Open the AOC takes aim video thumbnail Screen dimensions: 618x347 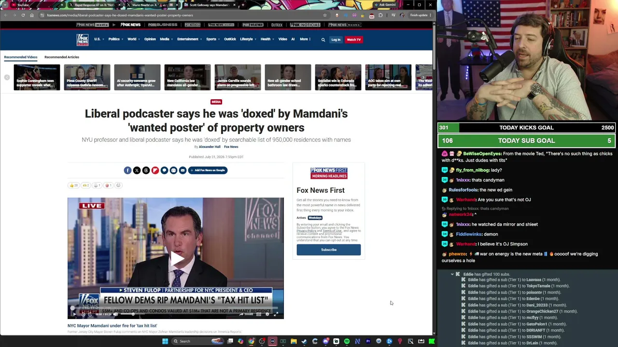388,77
